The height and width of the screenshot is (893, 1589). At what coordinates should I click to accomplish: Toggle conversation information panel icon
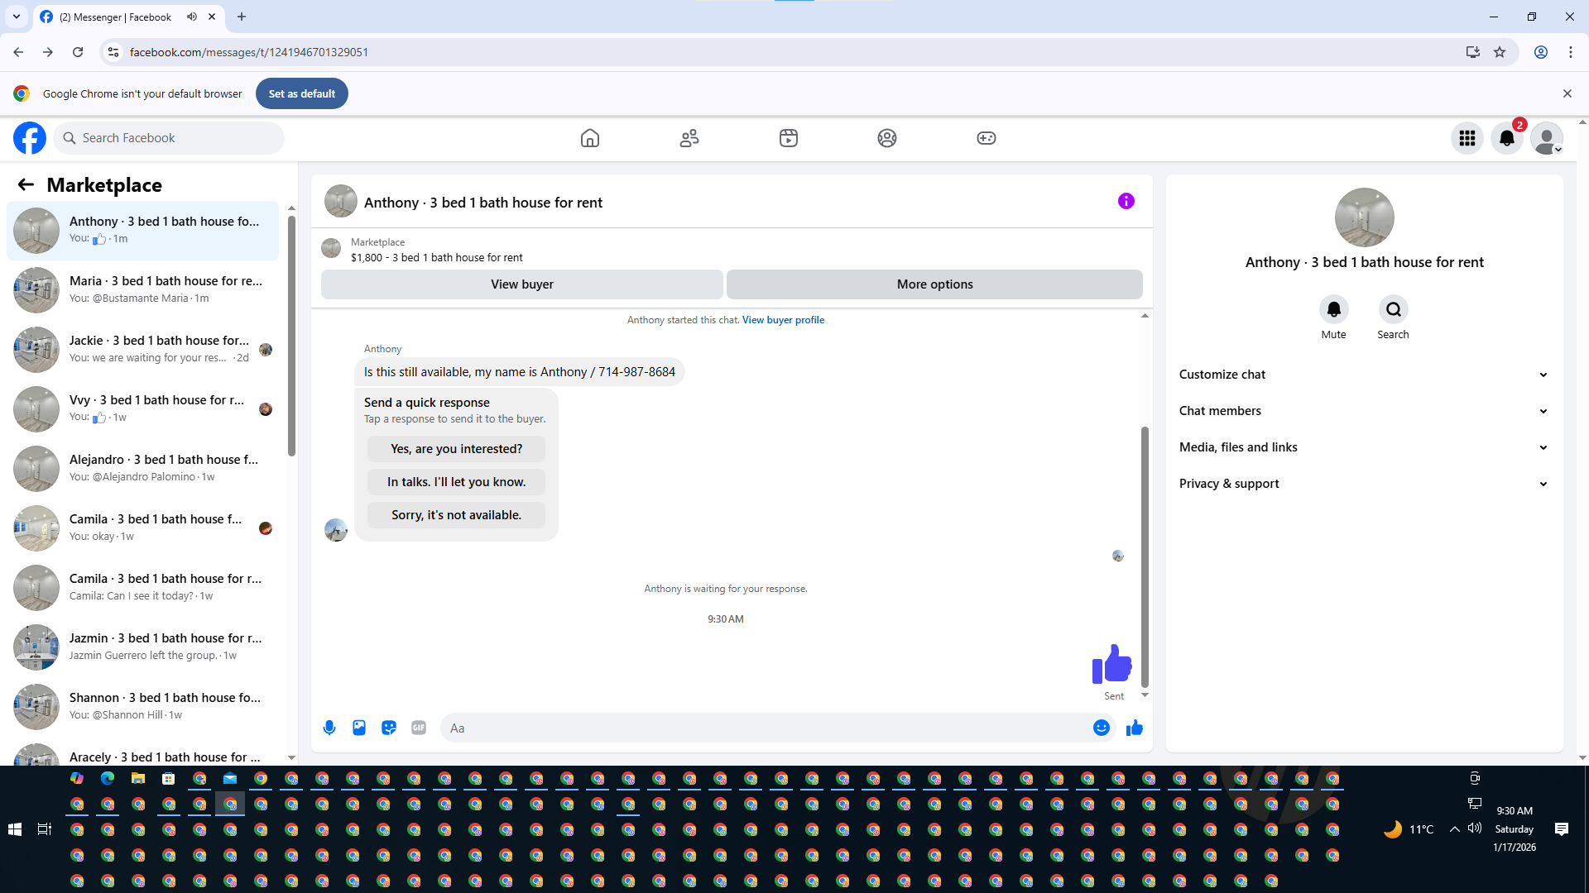[x=1126, y=201]
